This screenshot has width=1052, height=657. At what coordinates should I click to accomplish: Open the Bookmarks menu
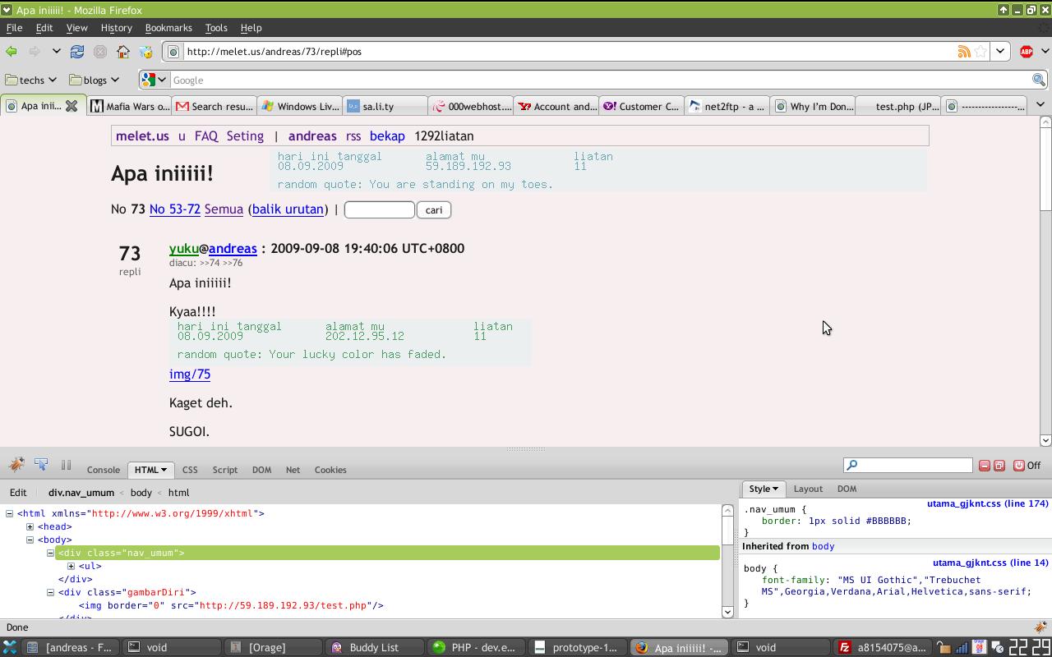pyautogui.click(x=168, y=28)
